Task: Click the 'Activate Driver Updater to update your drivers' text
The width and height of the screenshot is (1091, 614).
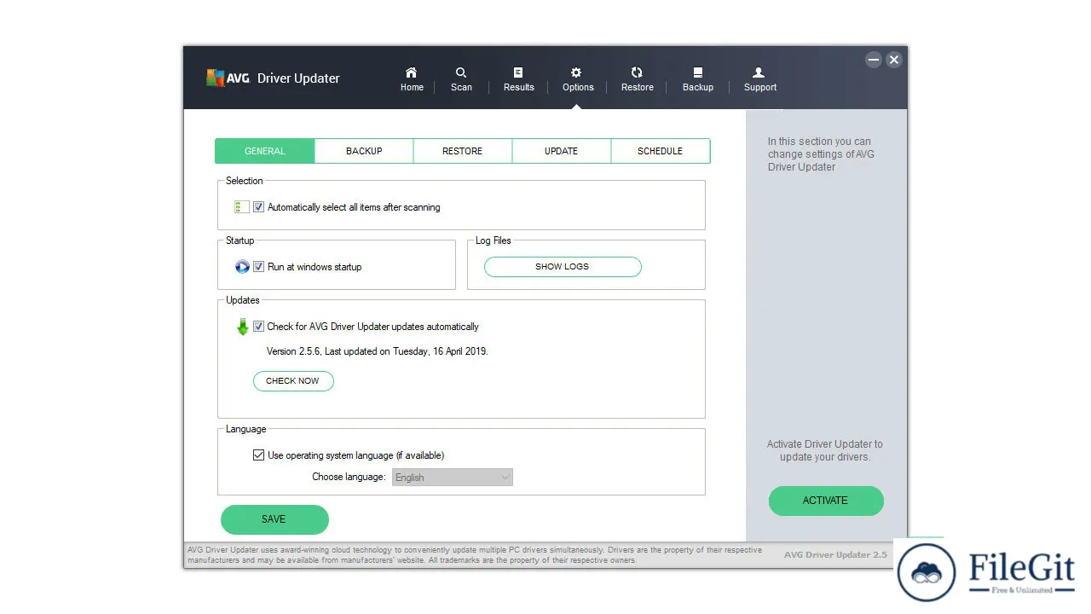Action: [825, 450]
